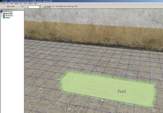Click the green toolbar icon
The height and width of the screenshot is (113, 163).
[46, 7]
